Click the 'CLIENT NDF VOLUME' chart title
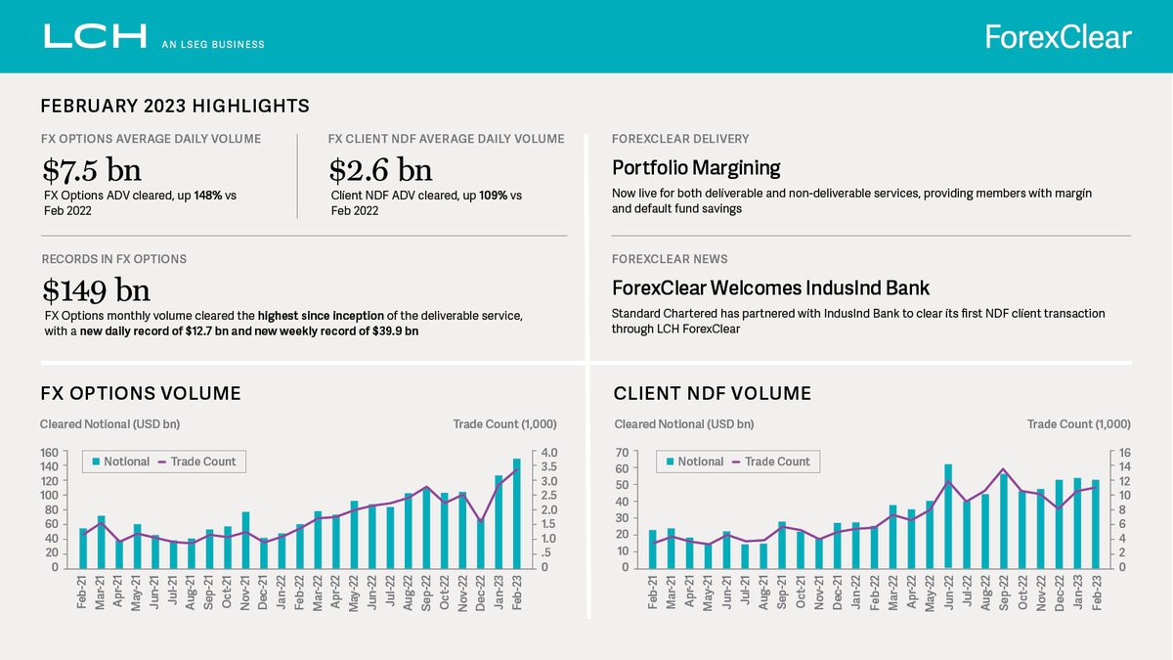 (713, 394)
